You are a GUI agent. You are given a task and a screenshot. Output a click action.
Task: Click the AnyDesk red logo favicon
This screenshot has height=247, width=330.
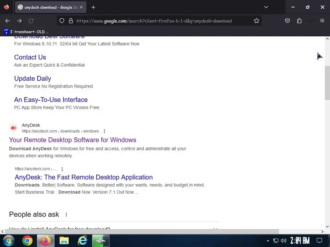pos(14,128)
